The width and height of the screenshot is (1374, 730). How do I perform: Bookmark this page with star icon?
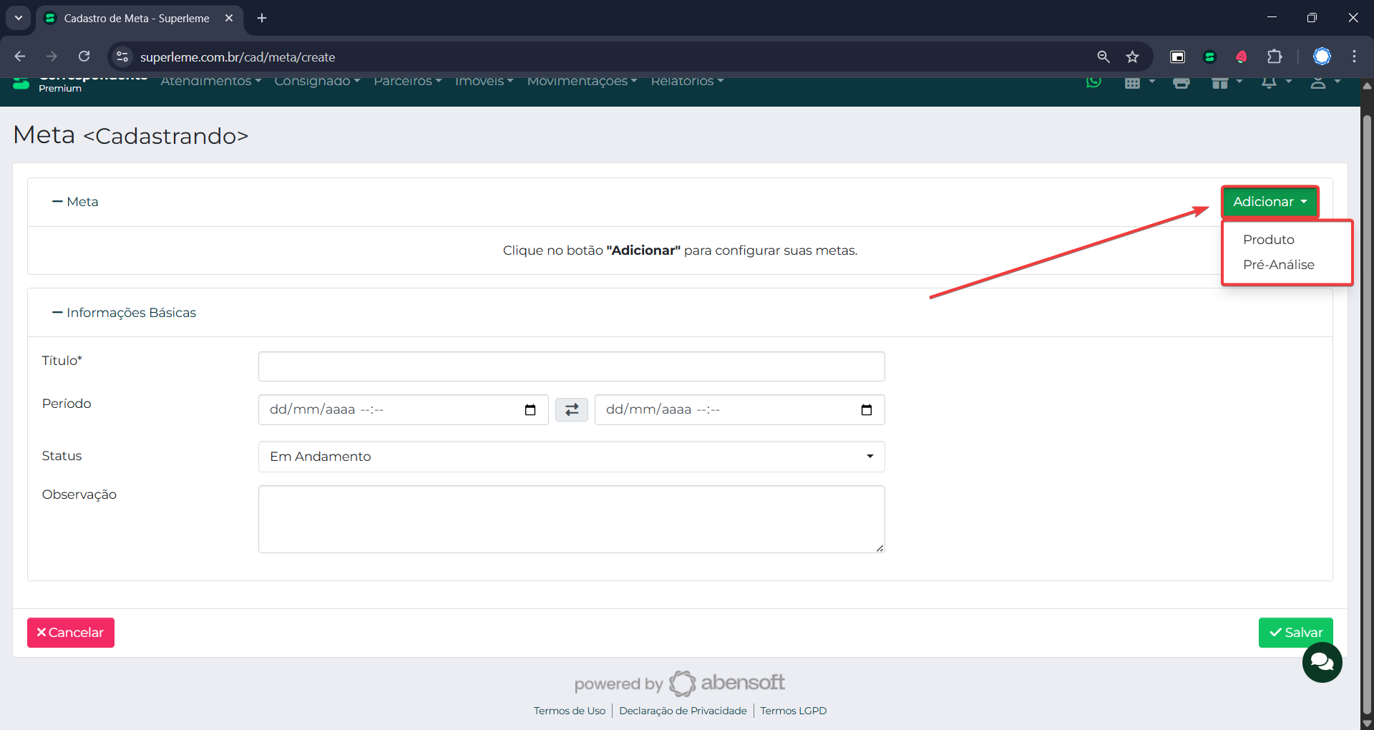pyautogui.click(x=1132, y=57)
